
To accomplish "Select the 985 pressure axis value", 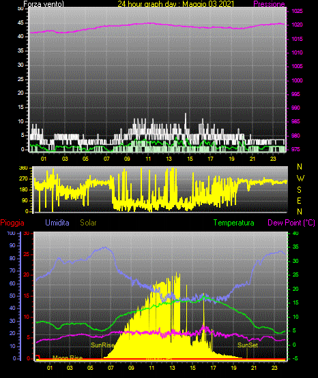I will [295, 121].
